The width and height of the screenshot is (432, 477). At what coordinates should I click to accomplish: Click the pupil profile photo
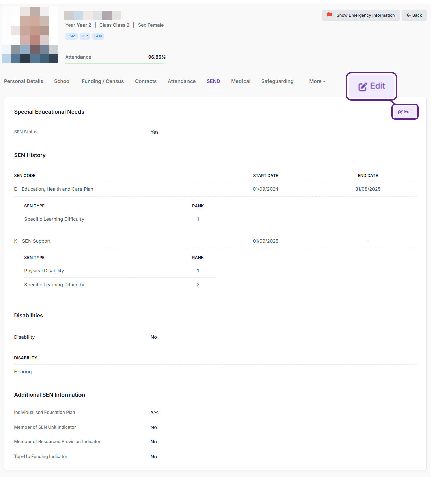coord(30,35)
